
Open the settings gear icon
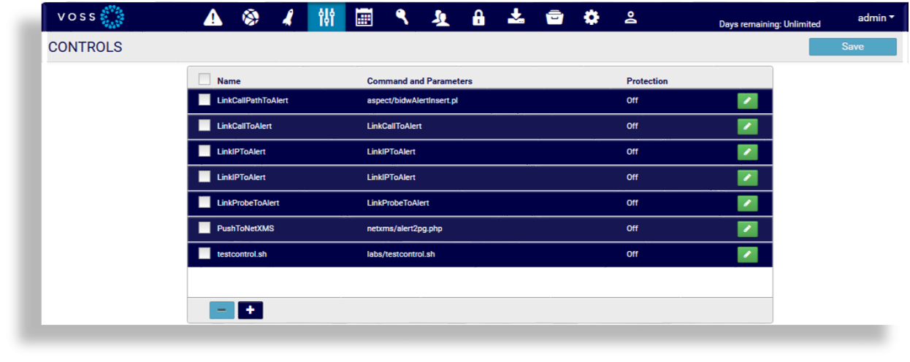coord(592,18)
